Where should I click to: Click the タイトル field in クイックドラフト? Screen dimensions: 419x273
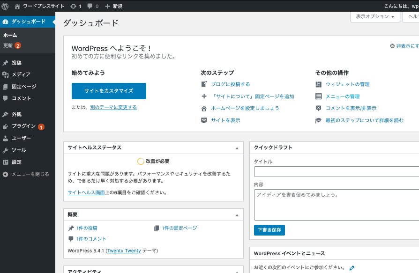tap(335, 171)
